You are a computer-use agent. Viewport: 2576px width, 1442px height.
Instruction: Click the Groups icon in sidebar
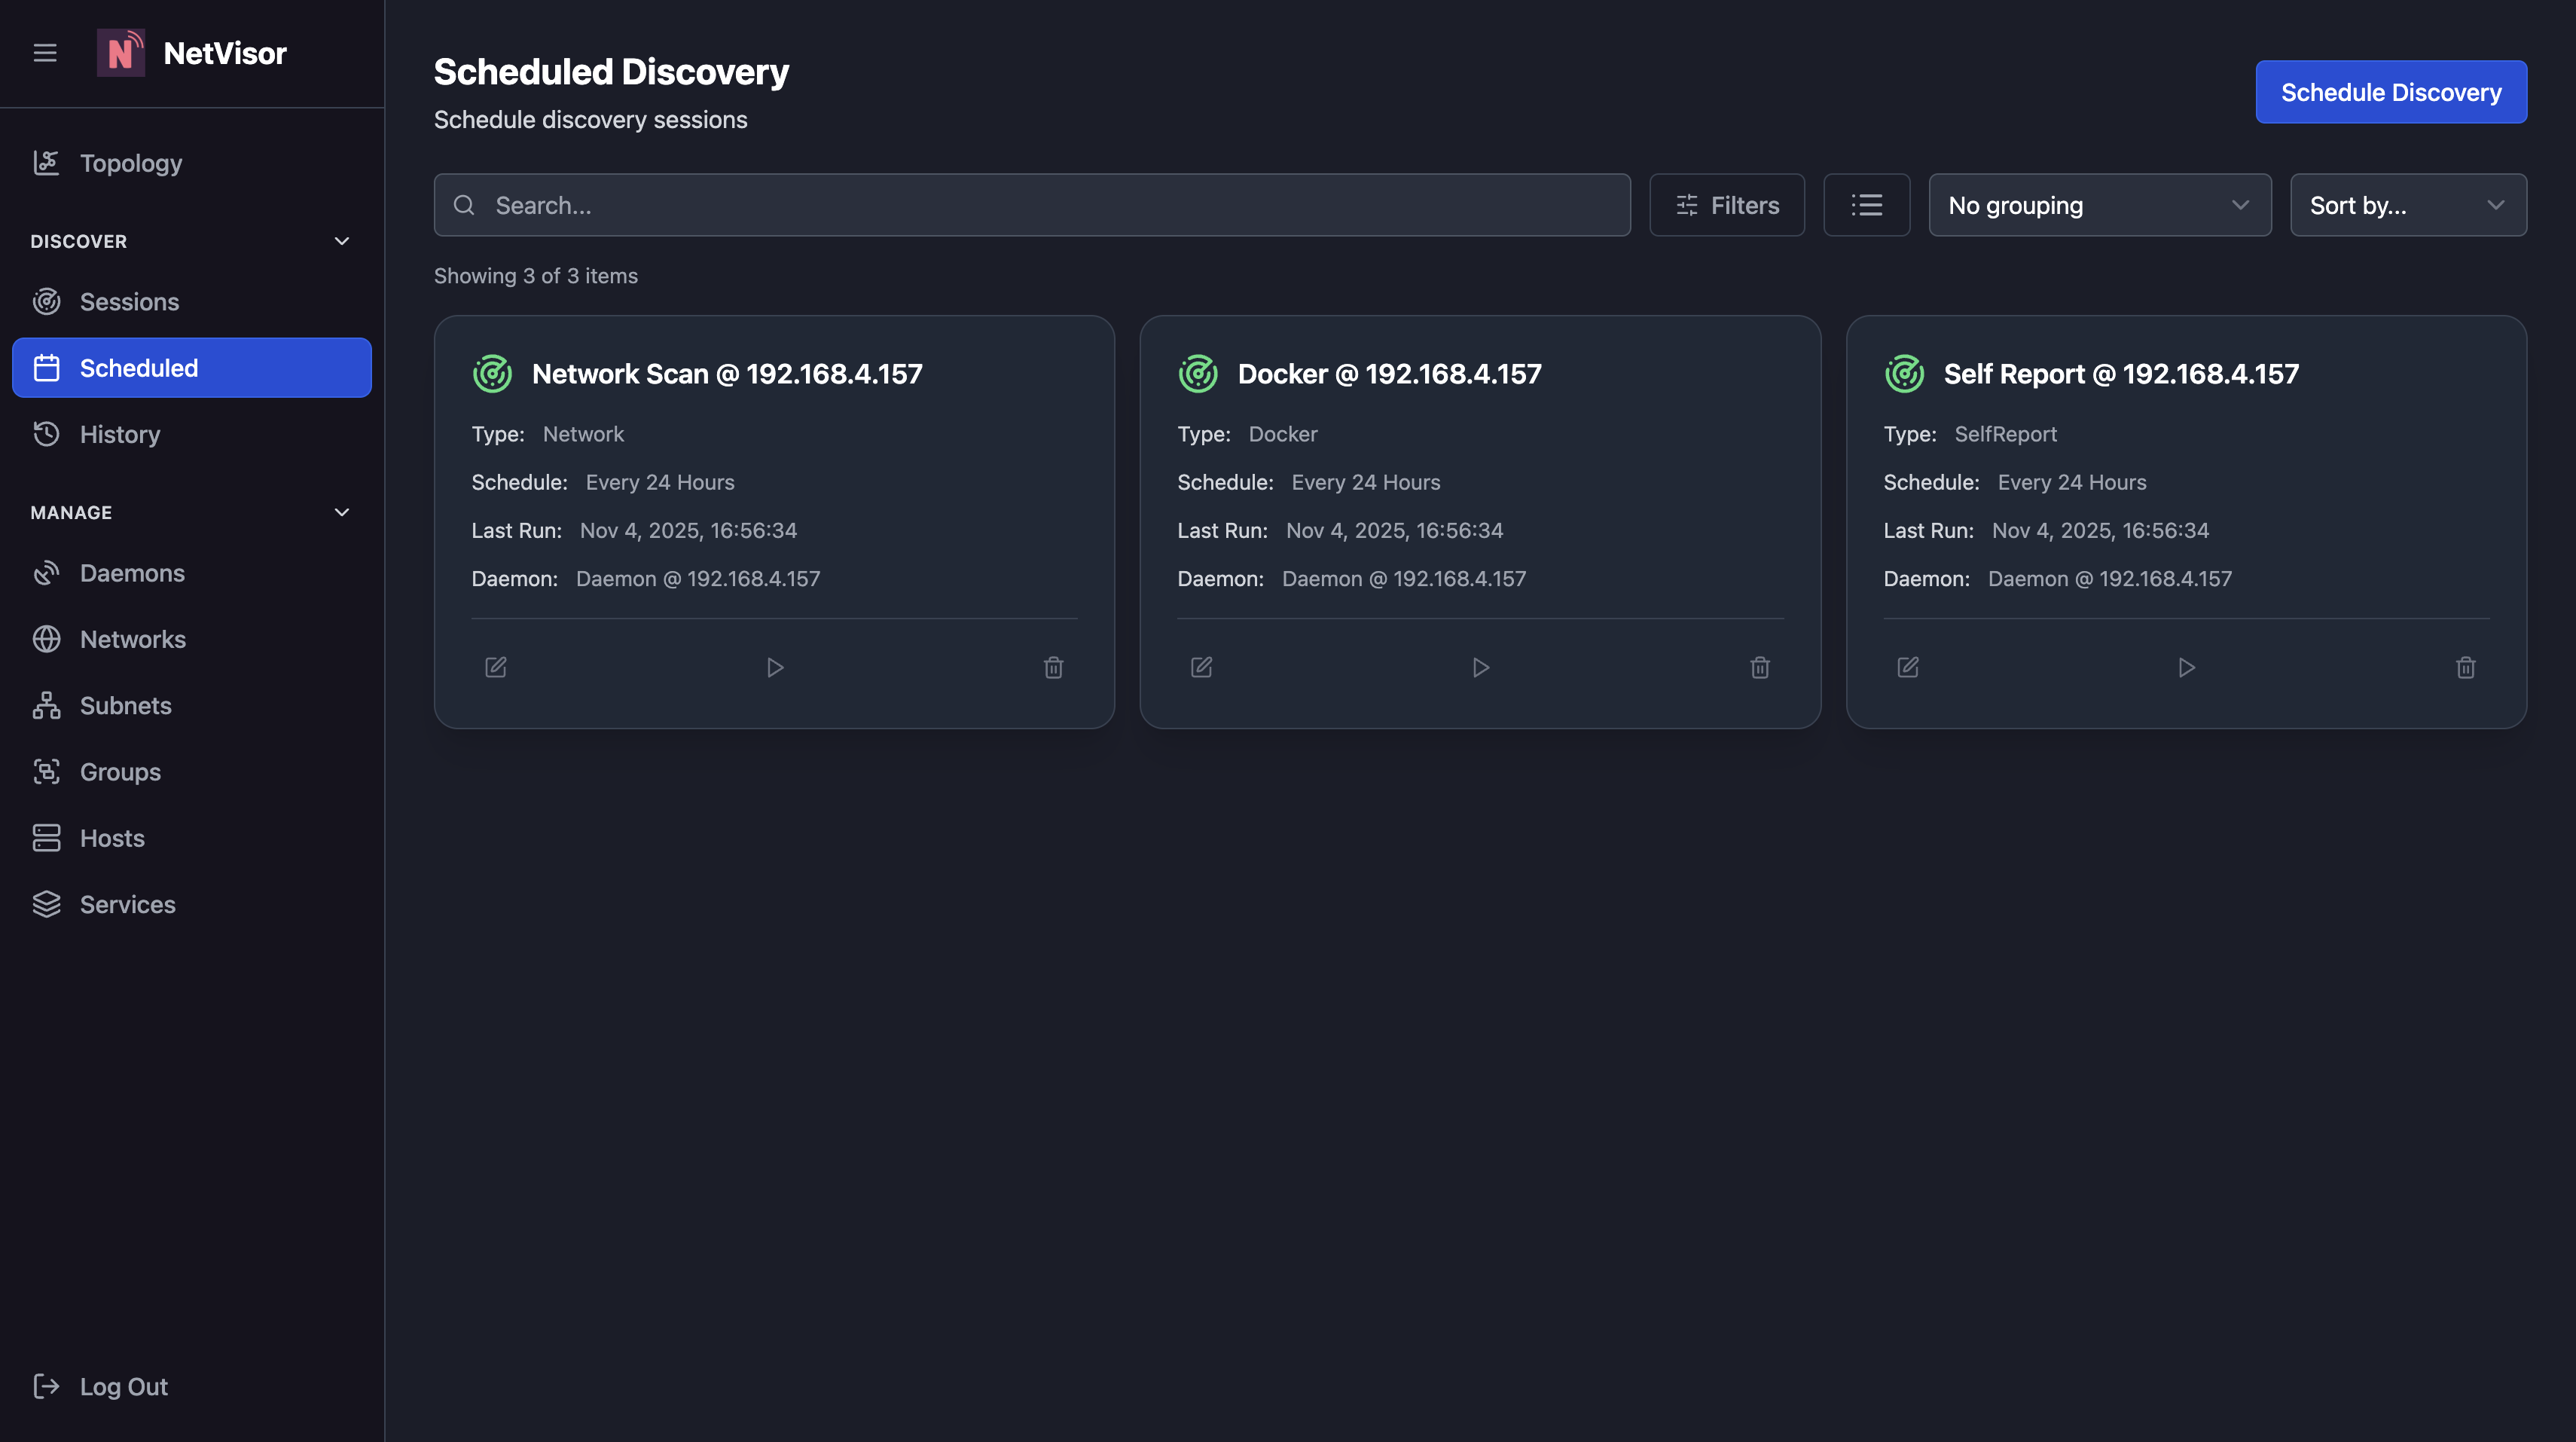click(47, 772)
